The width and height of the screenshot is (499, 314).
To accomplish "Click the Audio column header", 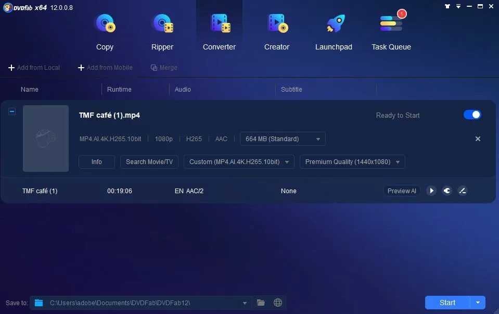I will coord(183,90).
